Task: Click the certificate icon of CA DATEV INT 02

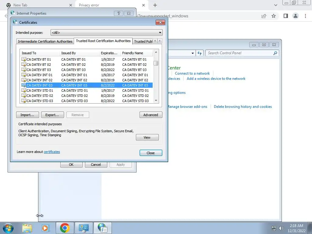Action: (x=24, y=80)
